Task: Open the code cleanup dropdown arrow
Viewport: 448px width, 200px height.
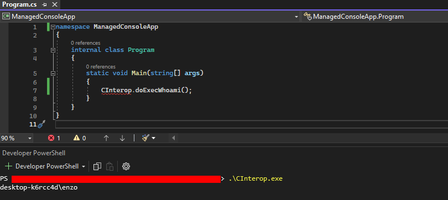Action: (154, 138)
